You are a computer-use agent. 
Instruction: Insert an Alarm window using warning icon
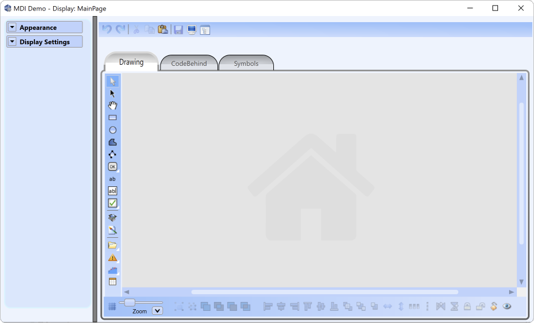112,258
